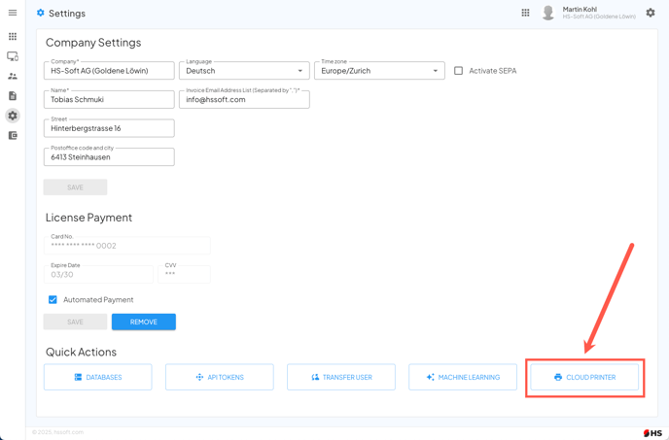Screen dimensions: 669x440
Task: Click Martin Kohl's user avatar
Action: point(548,13)
